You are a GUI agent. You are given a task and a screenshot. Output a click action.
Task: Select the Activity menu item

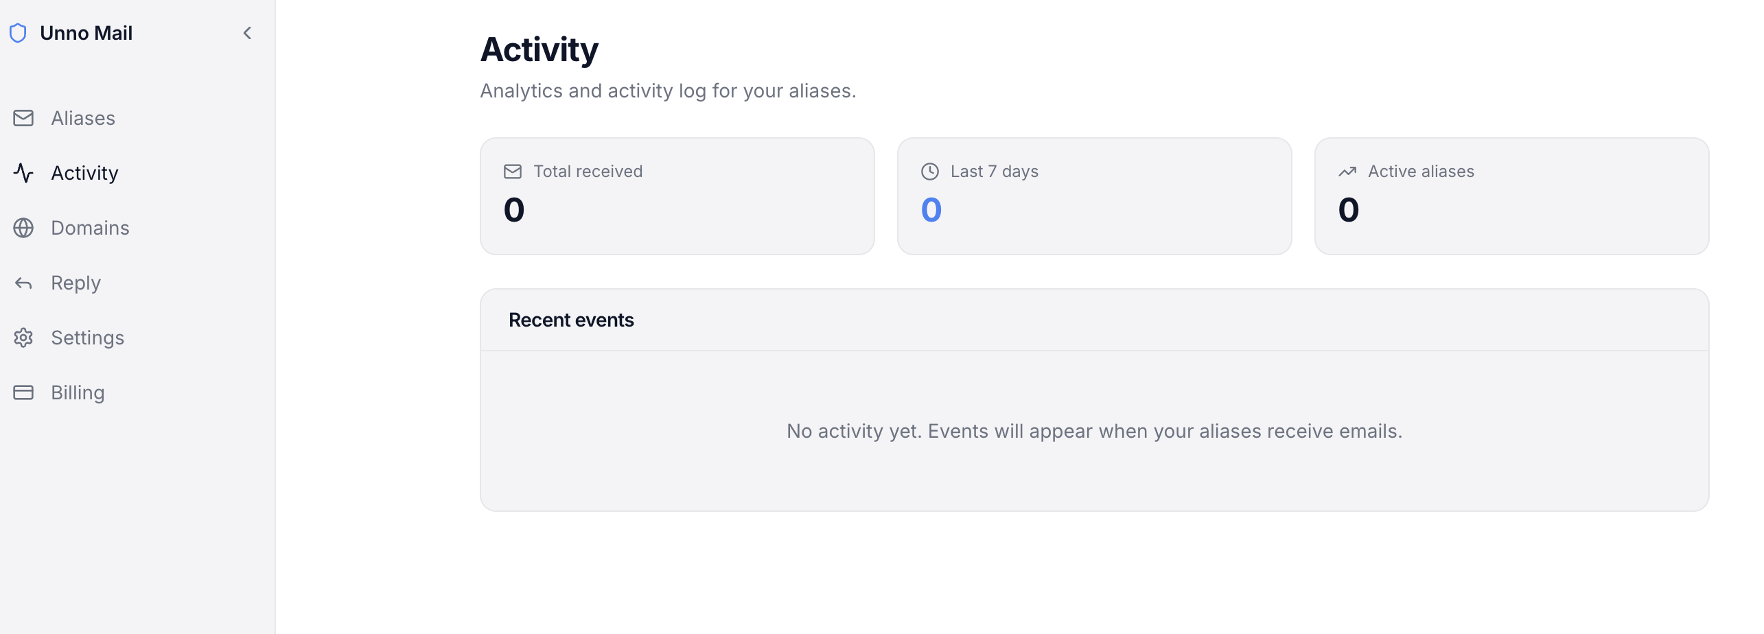coord(84,173)
